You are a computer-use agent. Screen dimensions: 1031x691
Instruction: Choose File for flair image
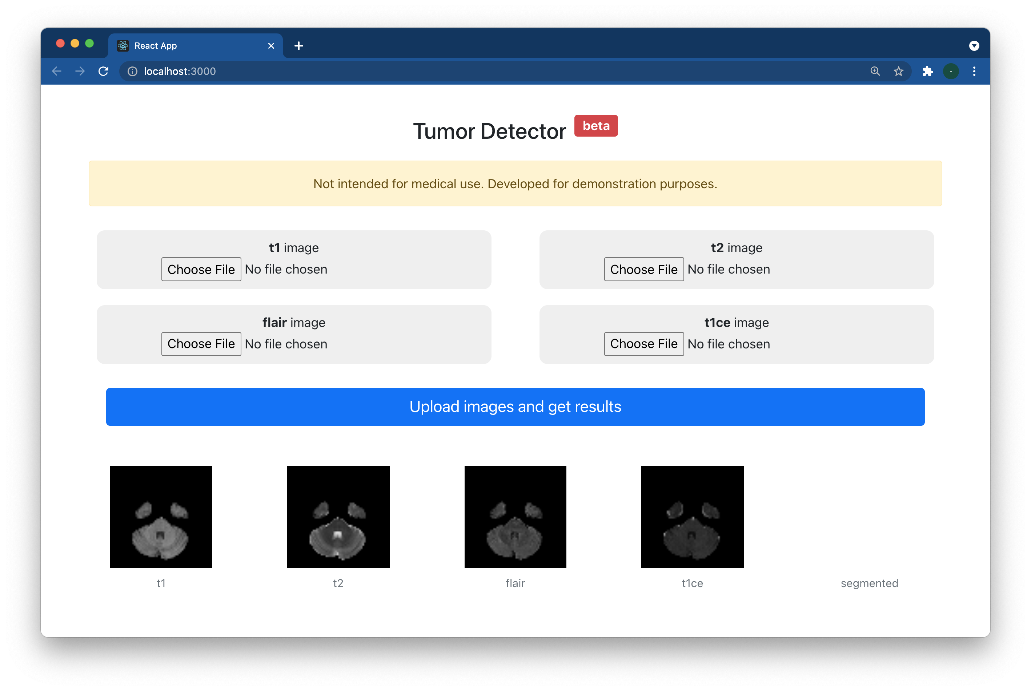[201, 344]
